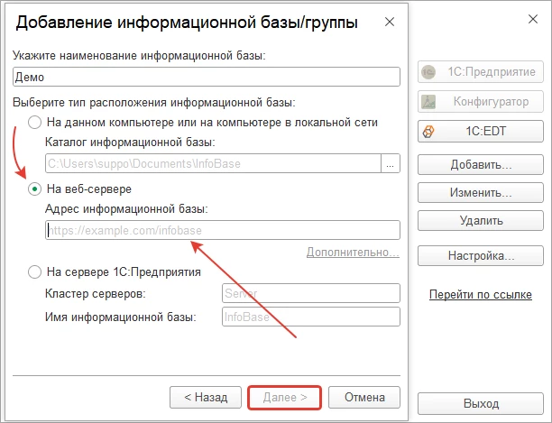Image resolution: width=552 pixels, height=423 pixels.
Task: Click the 'Имя информационной базы' input field
Action: [311, 317]
